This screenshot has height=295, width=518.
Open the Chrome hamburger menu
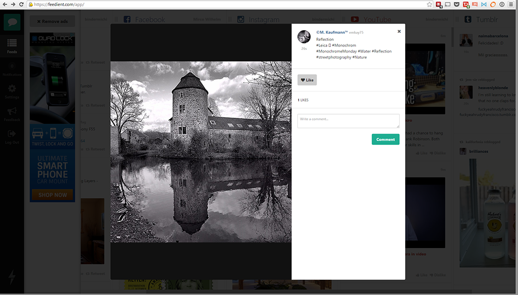coord(511,4)
